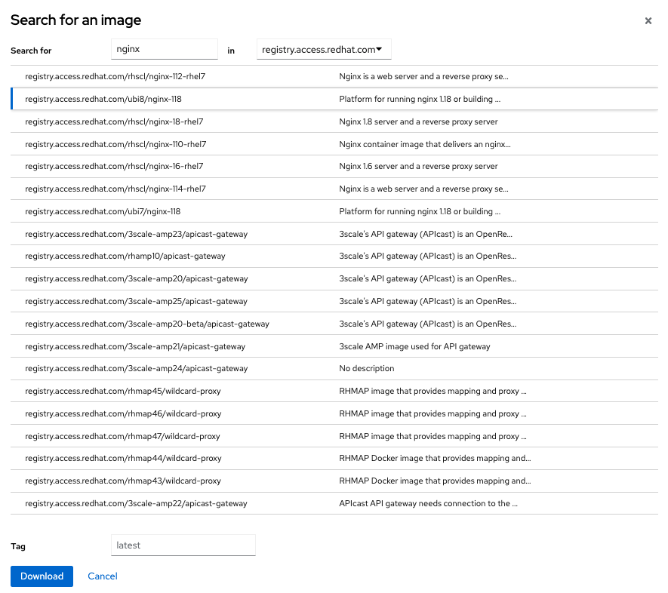Click 'APIcast API gateway needs connection to the ...' description

point(428,503)
